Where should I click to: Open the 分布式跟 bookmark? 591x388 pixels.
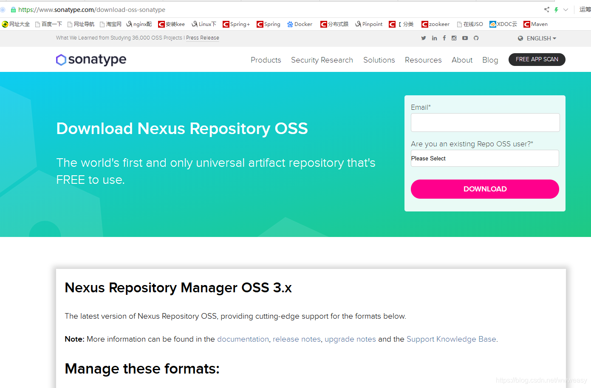point(334,24)
